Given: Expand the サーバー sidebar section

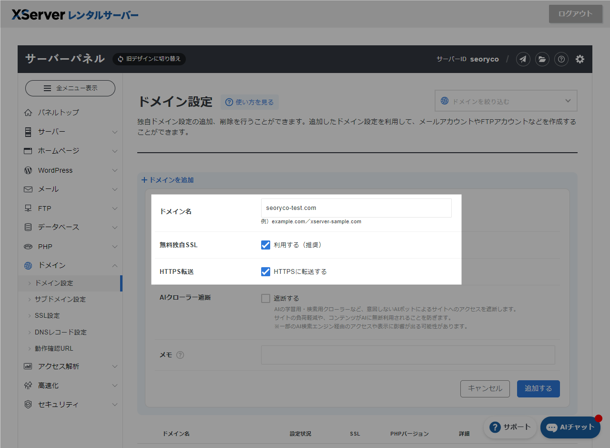Looking at the screenshot, I should tap(70, 132).
